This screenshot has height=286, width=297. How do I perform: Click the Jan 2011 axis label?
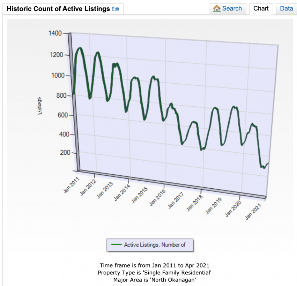point(71,185)
